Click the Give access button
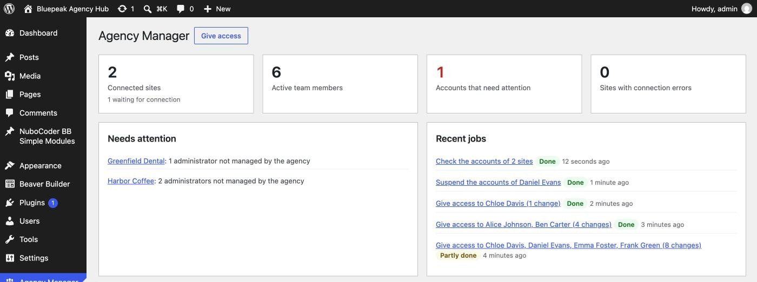757x282 pixels. tap(221, 36)
